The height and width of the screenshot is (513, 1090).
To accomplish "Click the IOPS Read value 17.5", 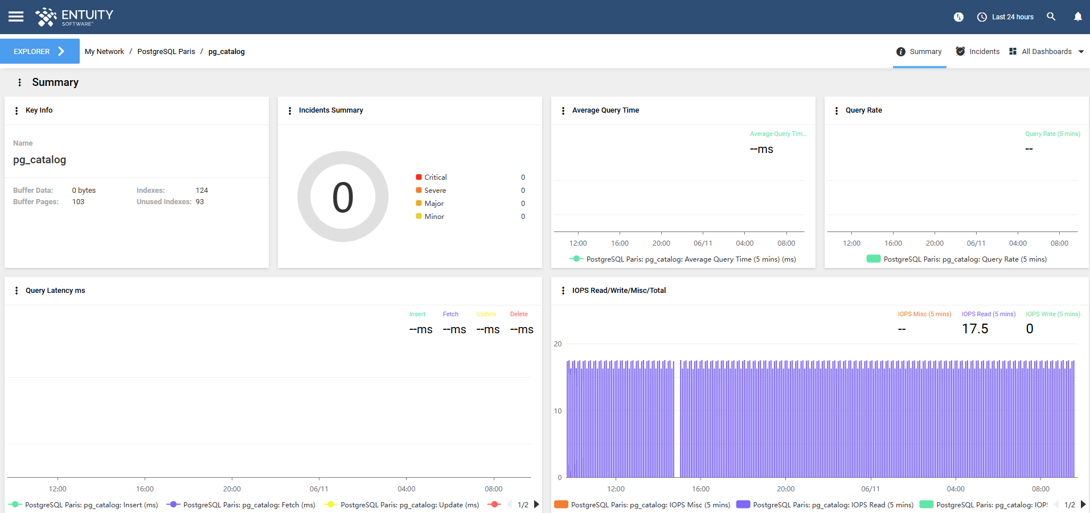I will (x=975, y=329).
